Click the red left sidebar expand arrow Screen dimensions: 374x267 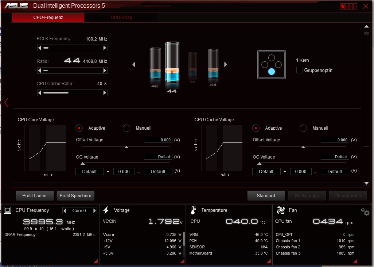tap(6, 102)
